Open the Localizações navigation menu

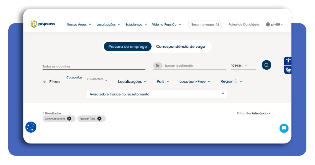[108, 25]
